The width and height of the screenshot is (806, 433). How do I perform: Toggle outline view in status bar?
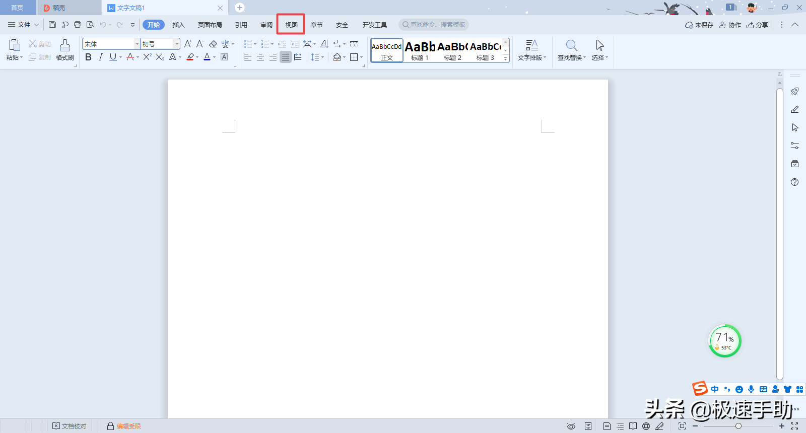620,426
